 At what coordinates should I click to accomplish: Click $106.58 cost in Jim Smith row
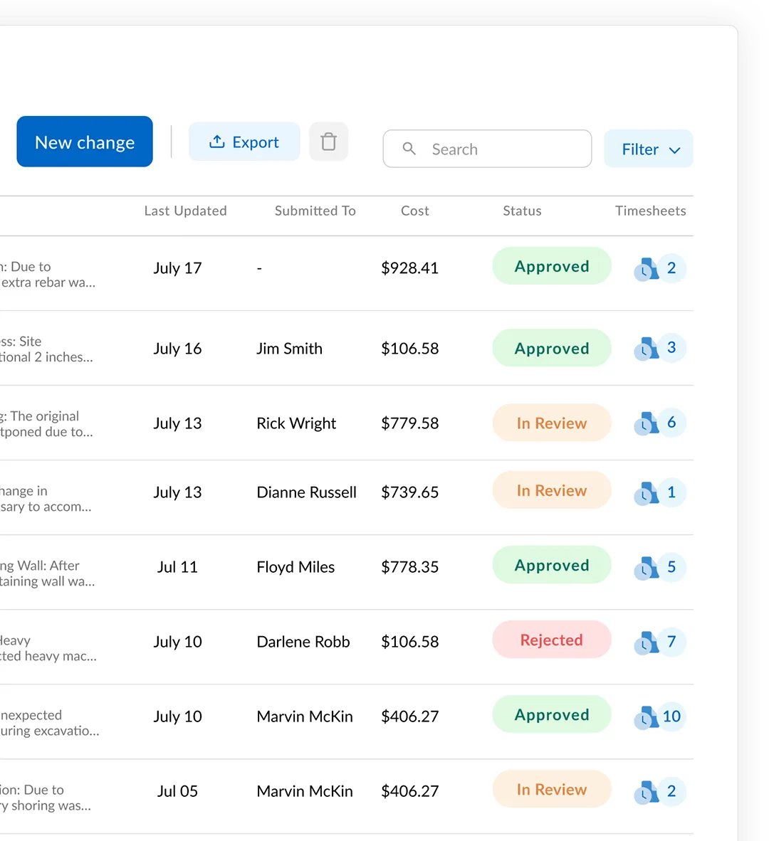pyautogui.click(x=410, y=349)
